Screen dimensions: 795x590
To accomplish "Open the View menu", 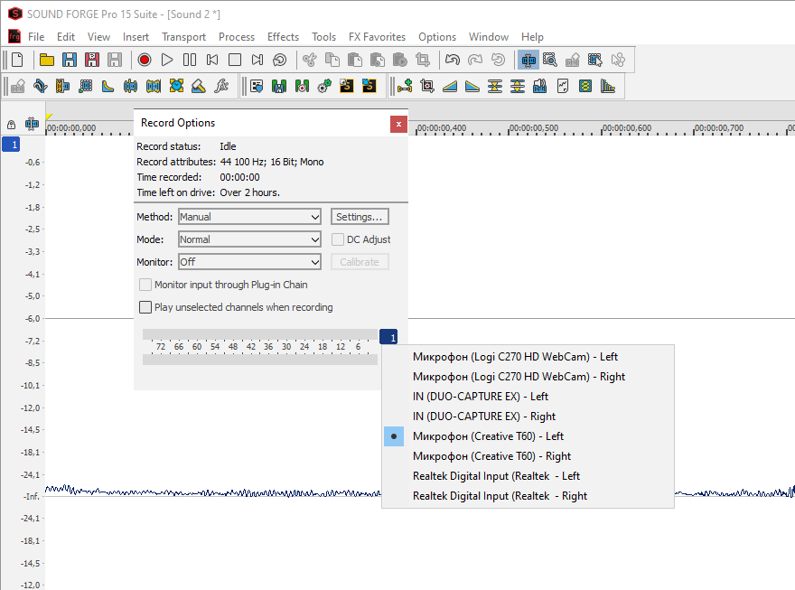I will click(98, 37).
